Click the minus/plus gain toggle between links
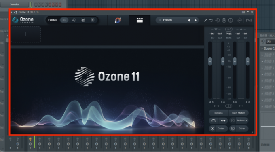Screen dimensions: 275x152 tap(229, 106)
